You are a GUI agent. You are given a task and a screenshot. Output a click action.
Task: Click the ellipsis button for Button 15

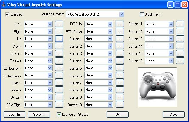pos(180,53)
